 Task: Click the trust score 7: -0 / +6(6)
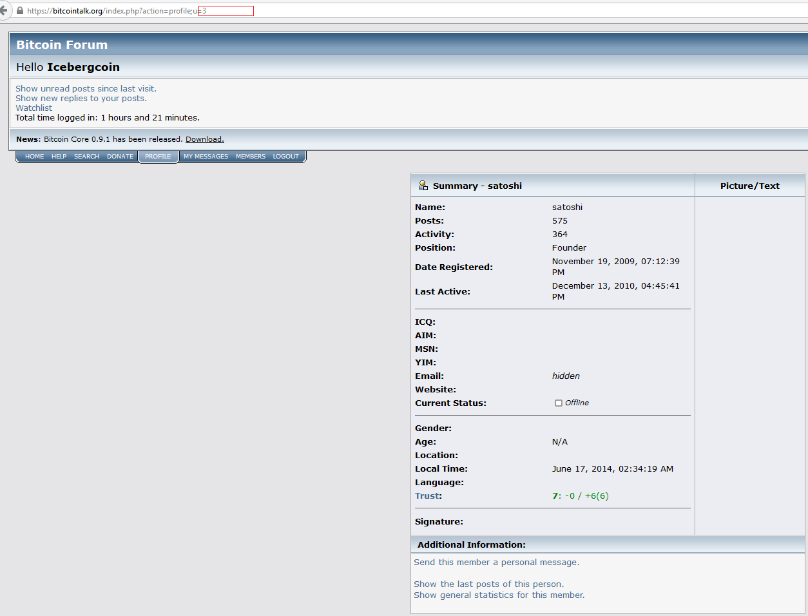(581, 496)
